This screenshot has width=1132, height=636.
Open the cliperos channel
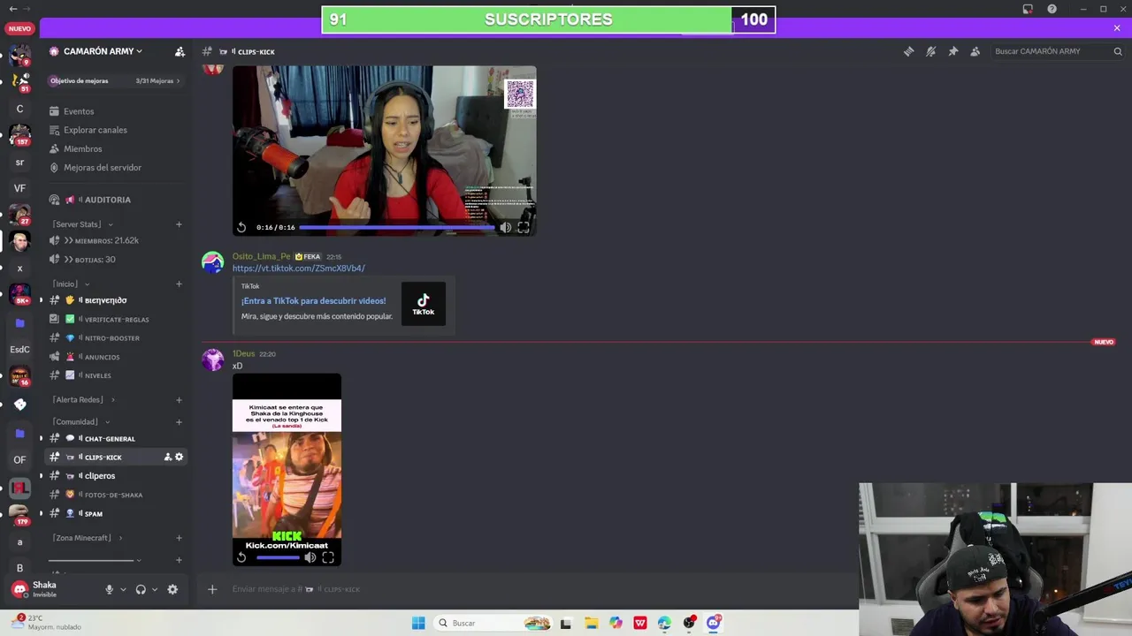click(x=99, y=476)
